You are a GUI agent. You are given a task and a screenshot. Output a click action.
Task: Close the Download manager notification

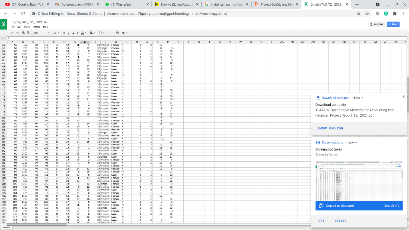click(403, 97)
